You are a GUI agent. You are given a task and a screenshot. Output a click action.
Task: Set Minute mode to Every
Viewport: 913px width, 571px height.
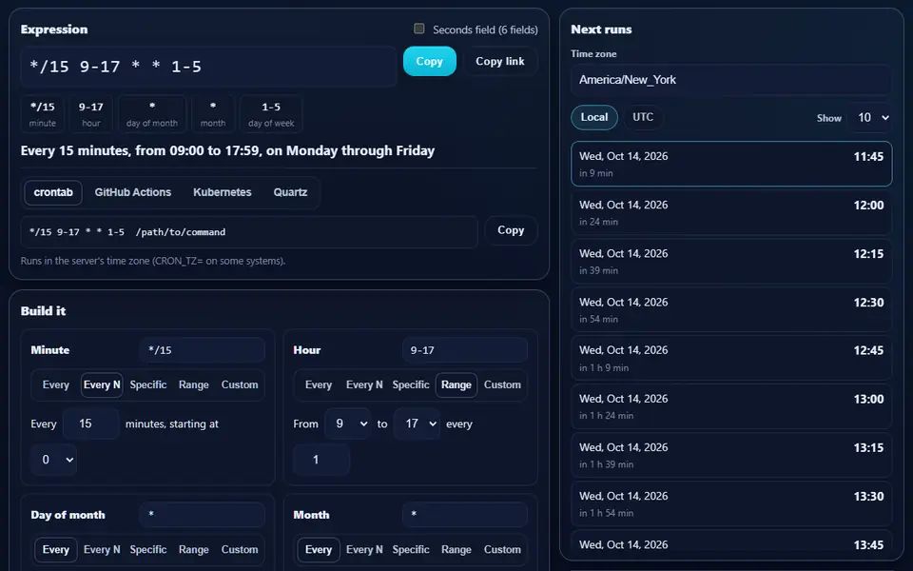coord(56,384)
